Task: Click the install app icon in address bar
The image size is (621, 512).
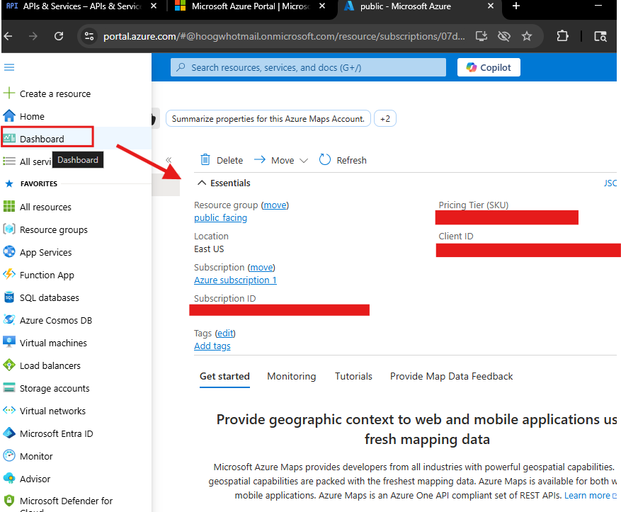Action: (x=482, y=36)
